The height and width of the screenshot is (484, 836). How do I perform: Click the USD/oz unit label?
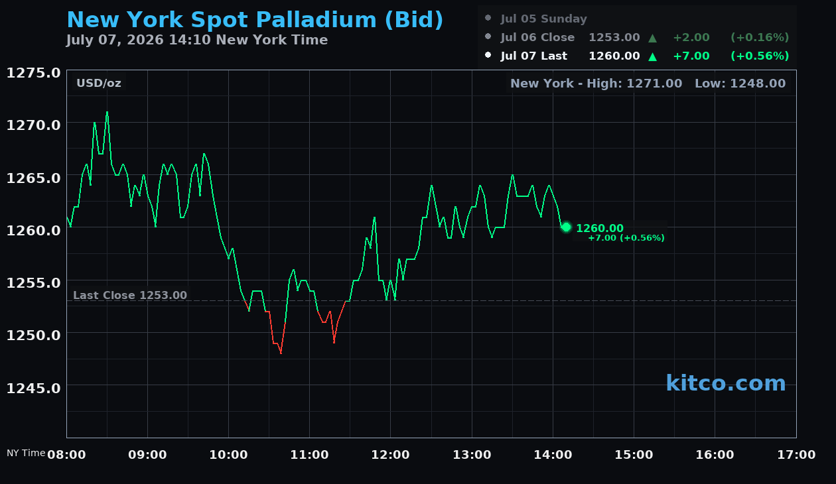coord(99,84)
